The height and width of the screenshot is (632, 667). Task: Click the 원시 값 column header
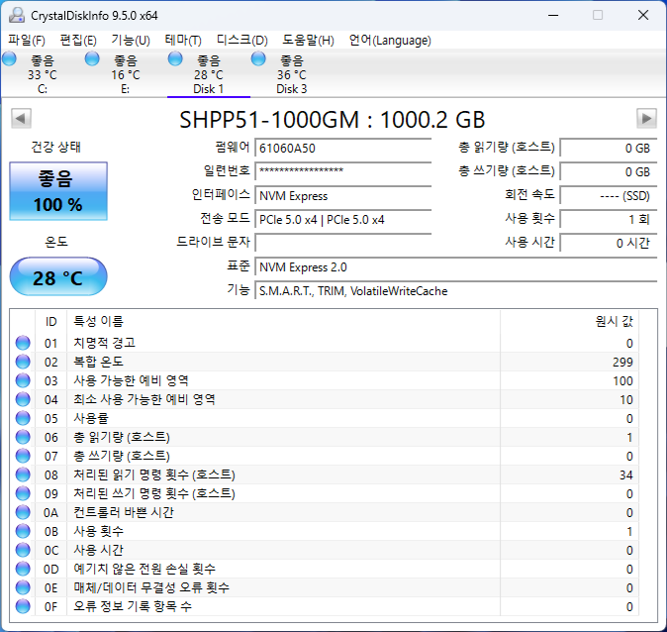pos(570,322)
